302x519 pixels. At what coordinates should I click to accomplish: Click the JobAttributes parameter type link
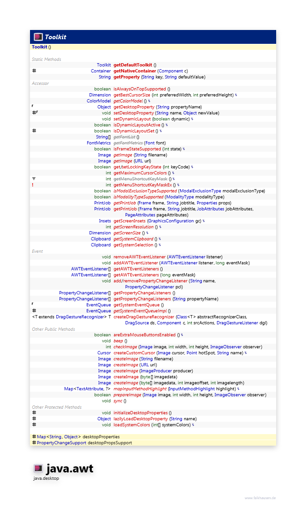click(x=211, y=209)
